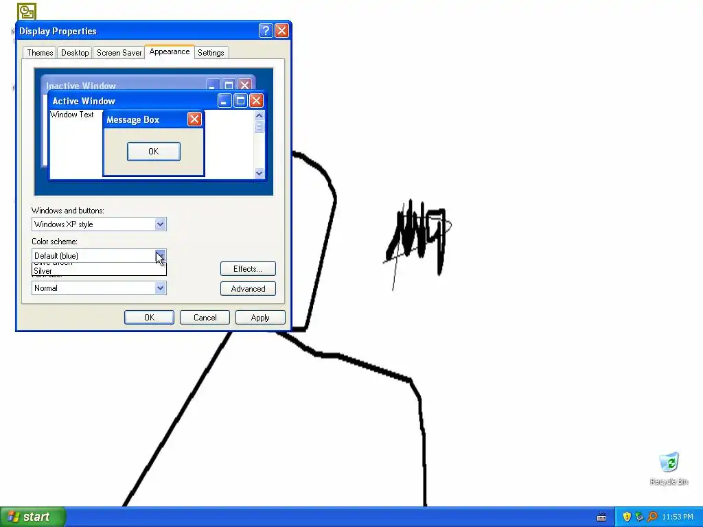Switch to the Screen Saver tab
Viewport: 703px width, 527px height.
click(x=119, y=52)
